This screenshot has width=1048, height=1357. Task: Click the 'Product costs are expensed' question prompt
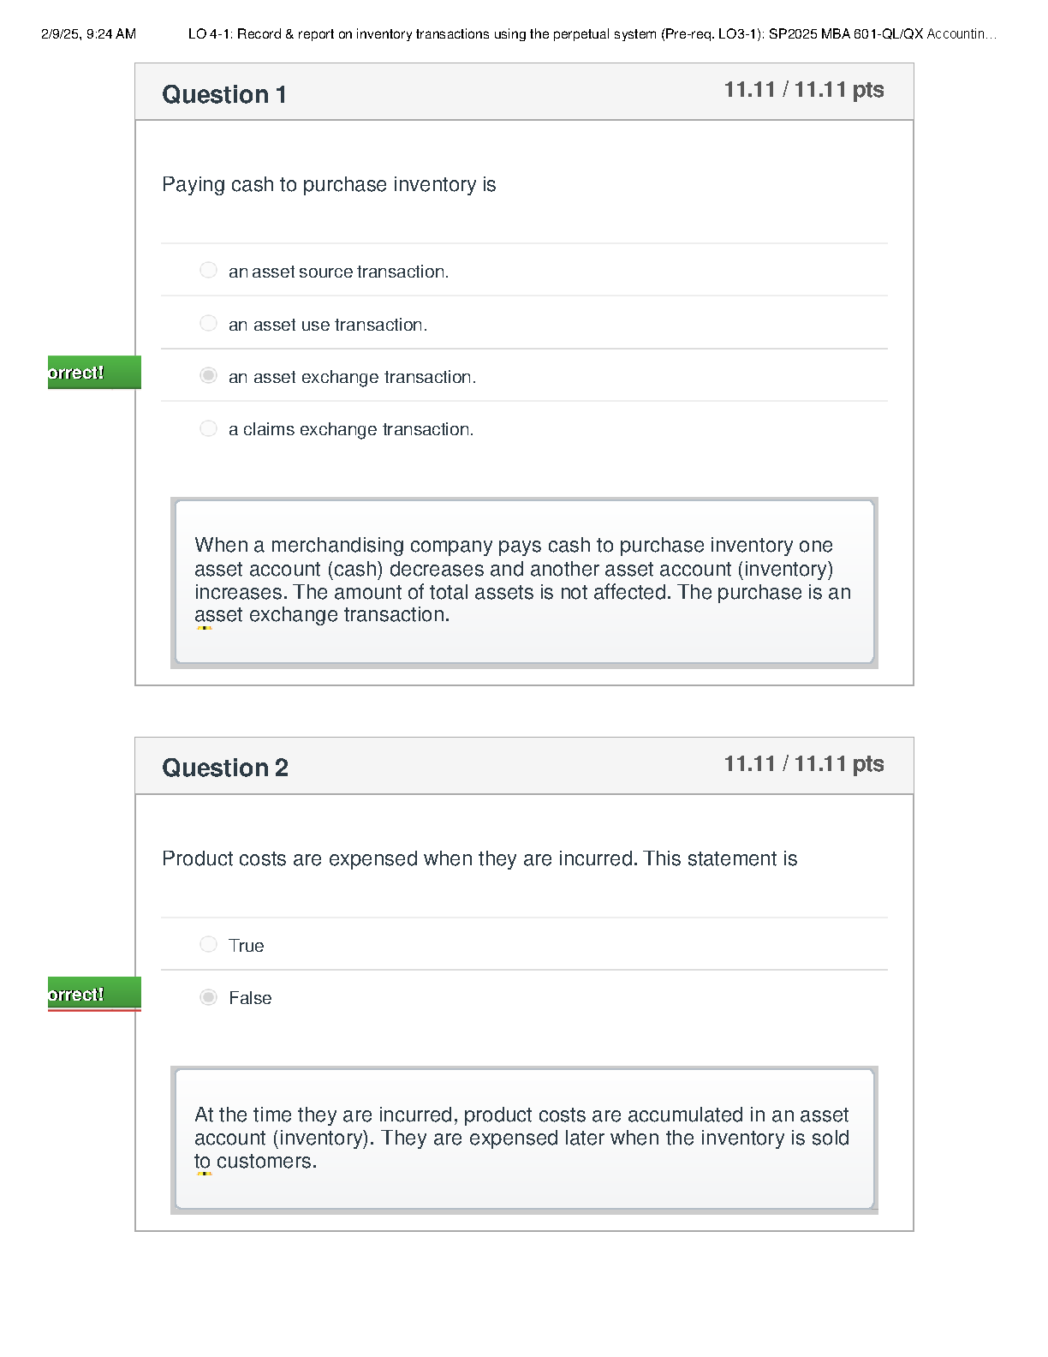[479, 859]
